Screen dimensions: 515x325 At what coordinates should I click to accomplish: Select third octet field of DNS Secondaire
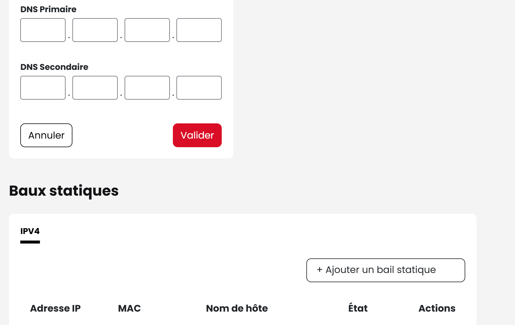coord(147,88)
